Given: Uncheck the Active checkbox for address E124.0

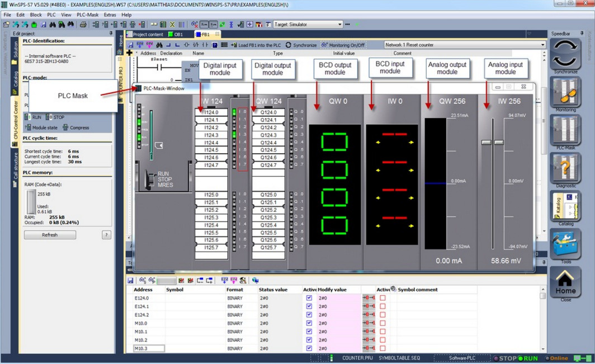Looking at the screenshot, I should [310, 298].
